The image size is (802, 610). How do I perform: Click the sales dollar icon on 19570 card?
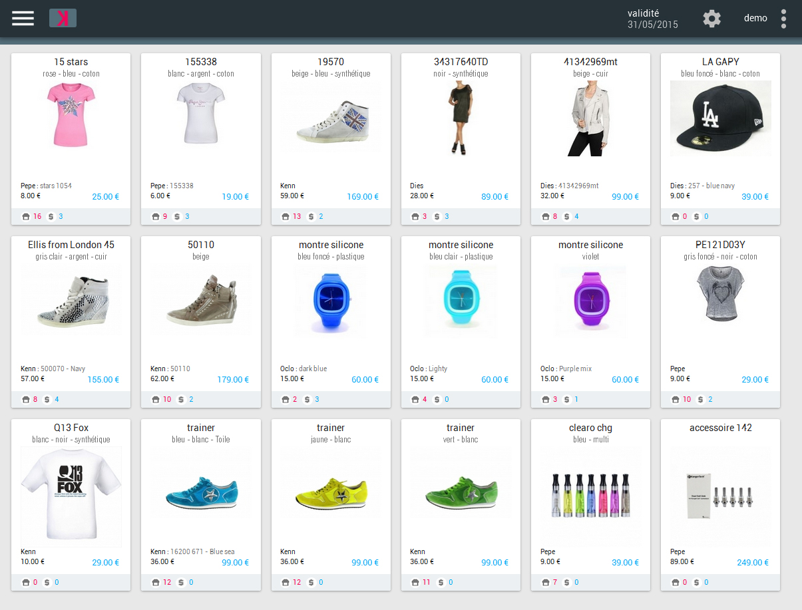(x=310, y=216)
